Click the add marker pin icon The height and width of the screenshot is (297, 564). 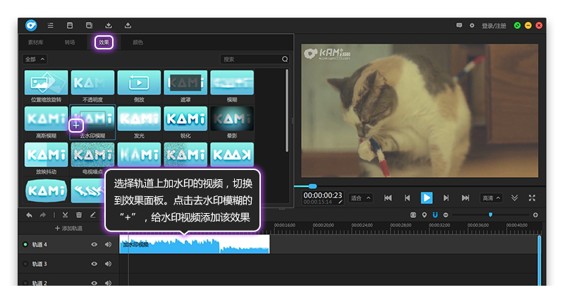[424, 215]
